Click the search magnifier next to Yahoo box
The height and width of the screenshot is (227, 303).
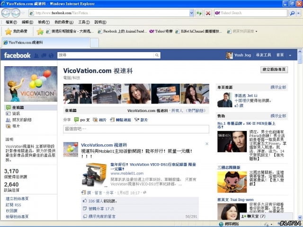292,13
